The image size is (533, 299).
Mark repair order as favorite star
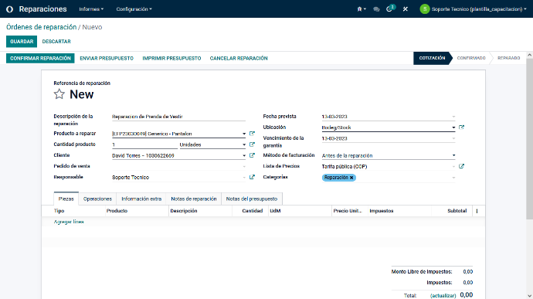(59, 94)
